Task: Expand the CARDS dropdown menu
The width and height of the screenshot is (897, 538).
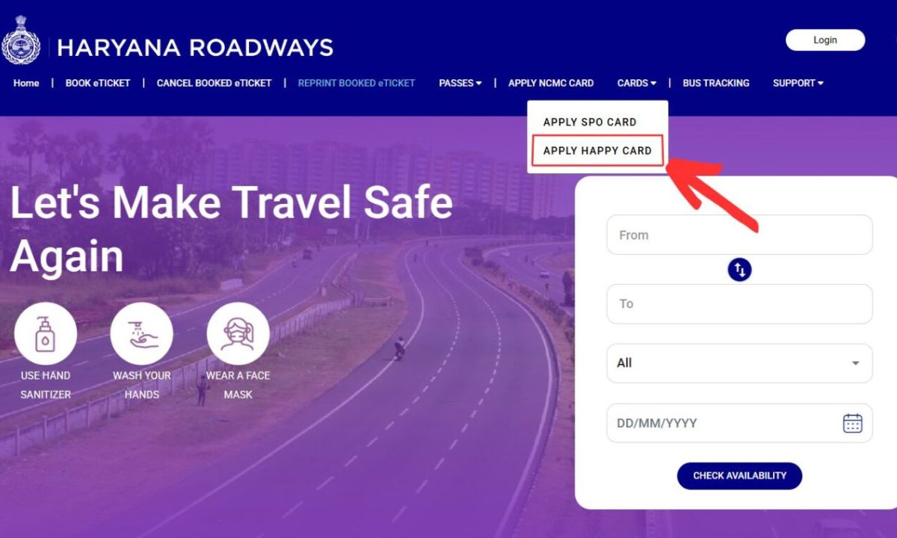Action: click(x=636, y=83)
